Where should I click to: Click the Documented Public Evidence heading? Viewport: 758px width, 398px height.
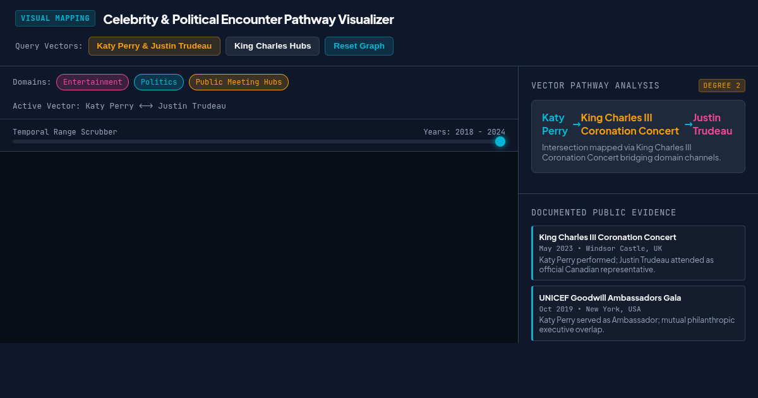coord(604,213)
